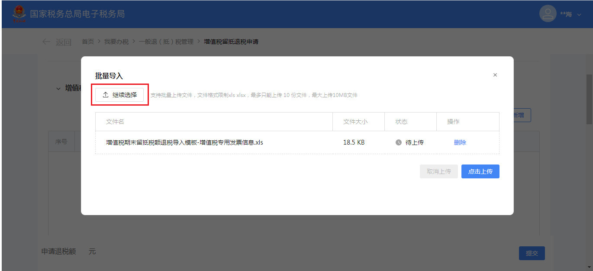Go to 首页 in the breadcrumb
The image size is (593, 271).
[x=88, y=42]
